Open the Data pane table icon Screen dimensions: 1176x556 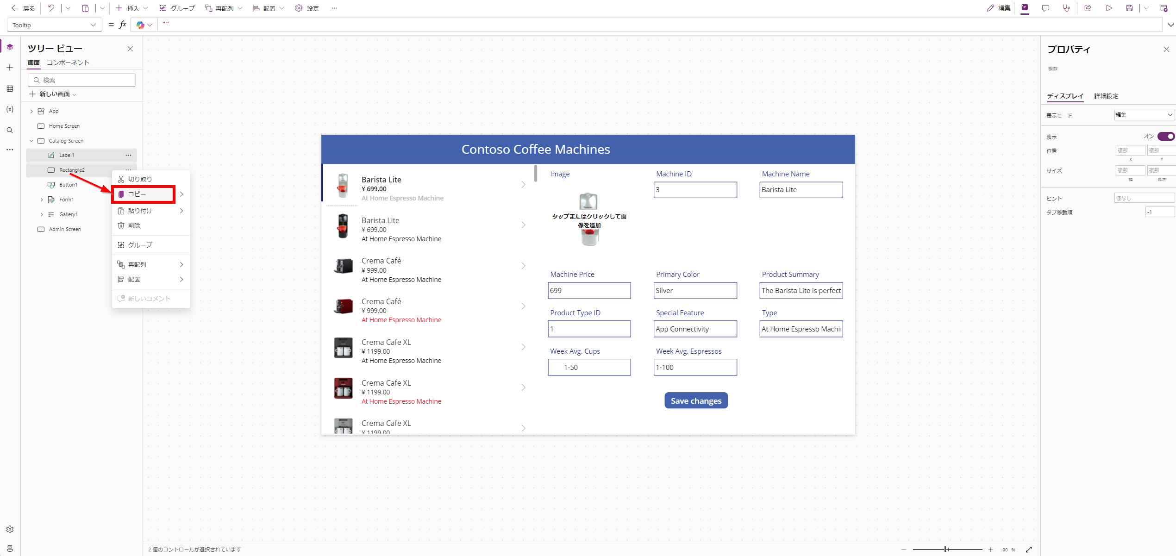click(10, 88)
